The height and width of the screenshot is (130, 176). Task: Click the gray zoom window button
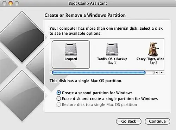point(17,3)
